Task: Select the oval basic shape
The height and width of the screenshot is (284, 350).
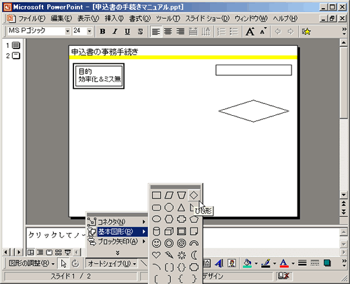Action: click(156, 219)
